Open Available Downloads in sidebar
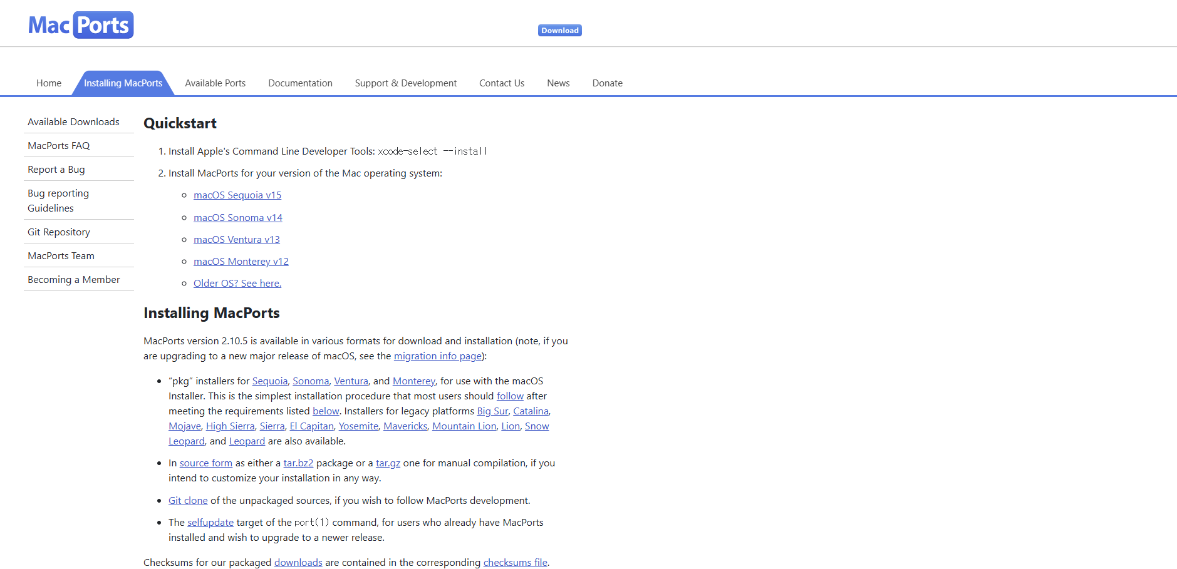The image size is (1177, 569). [73, 122]
